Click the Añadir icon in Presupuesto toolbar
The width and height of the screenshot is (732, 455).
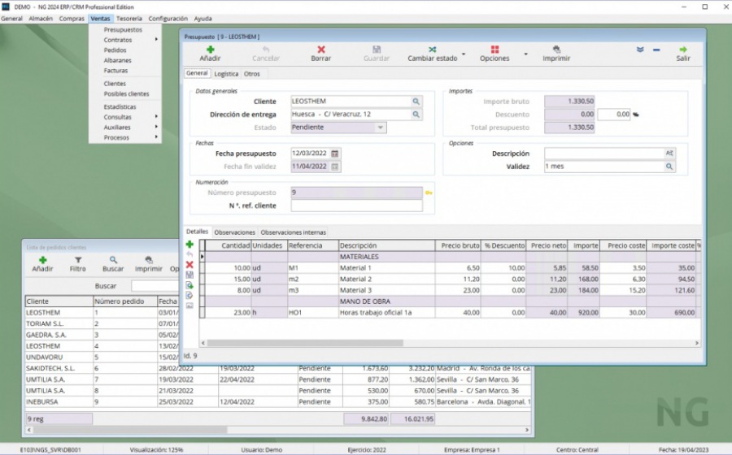[210, 50]
